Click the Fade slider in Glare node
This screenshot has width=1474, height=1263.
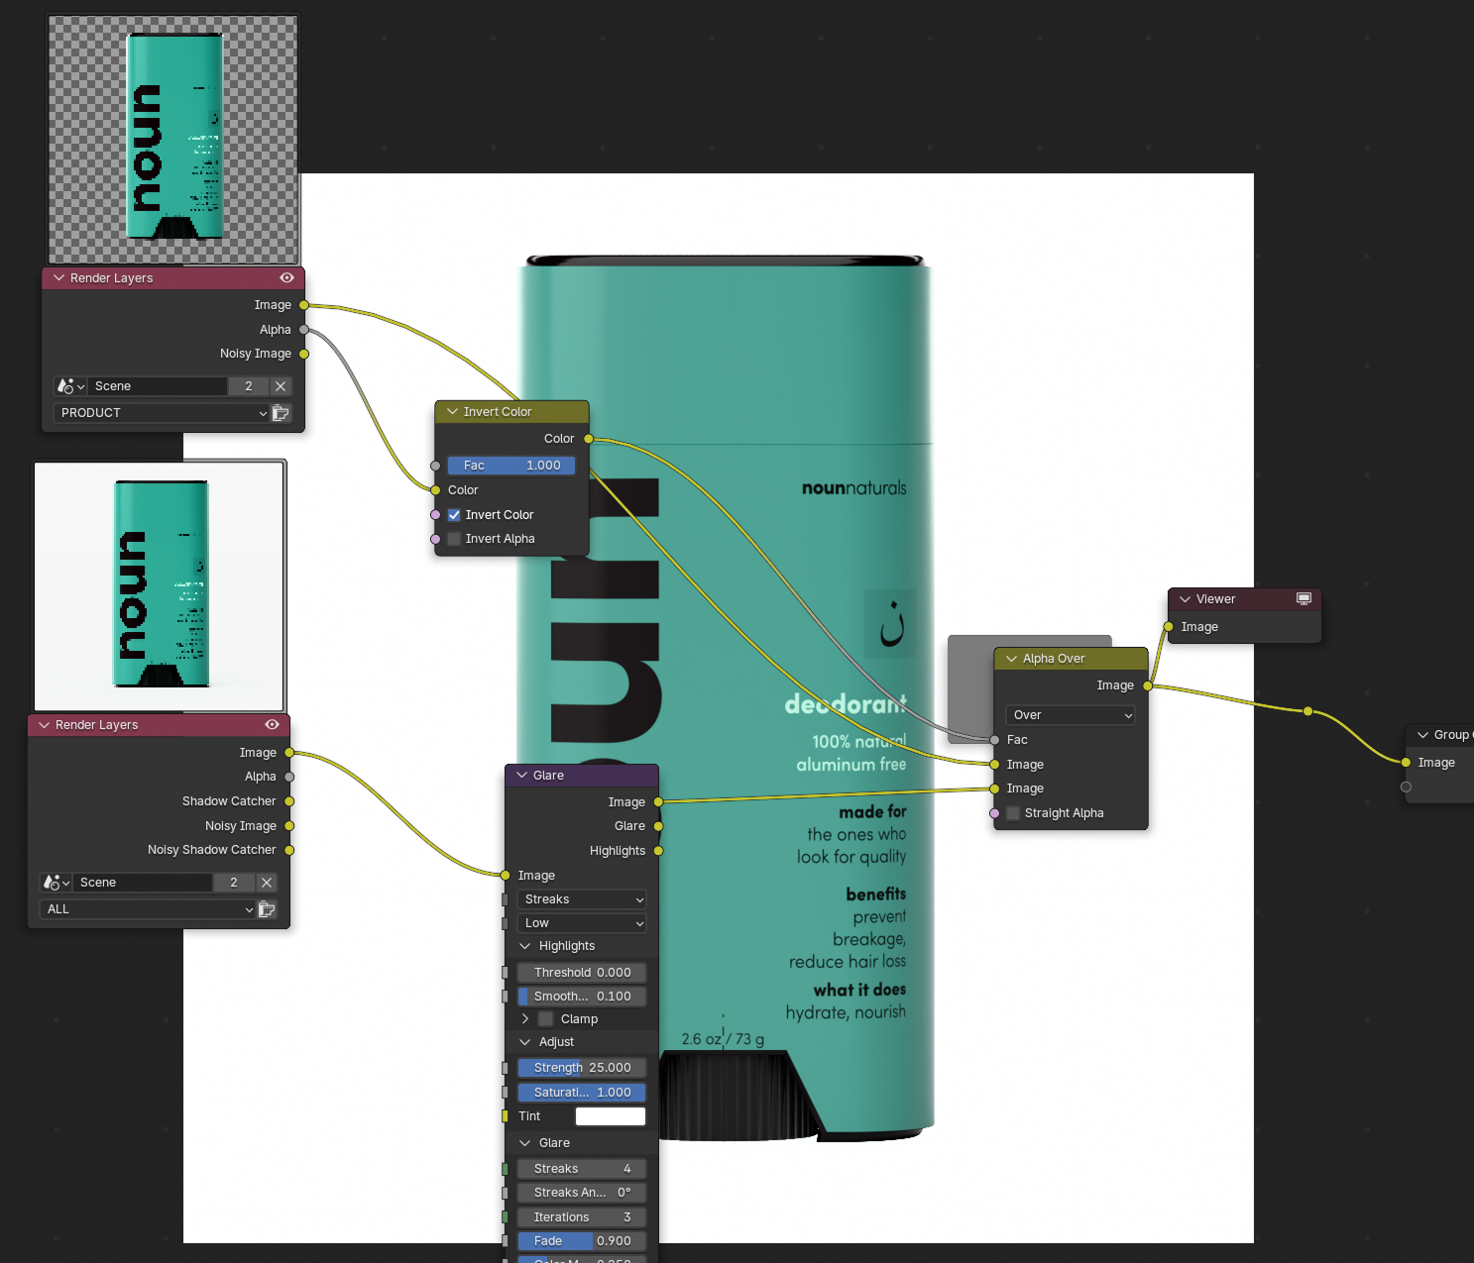pos(582,1241)
